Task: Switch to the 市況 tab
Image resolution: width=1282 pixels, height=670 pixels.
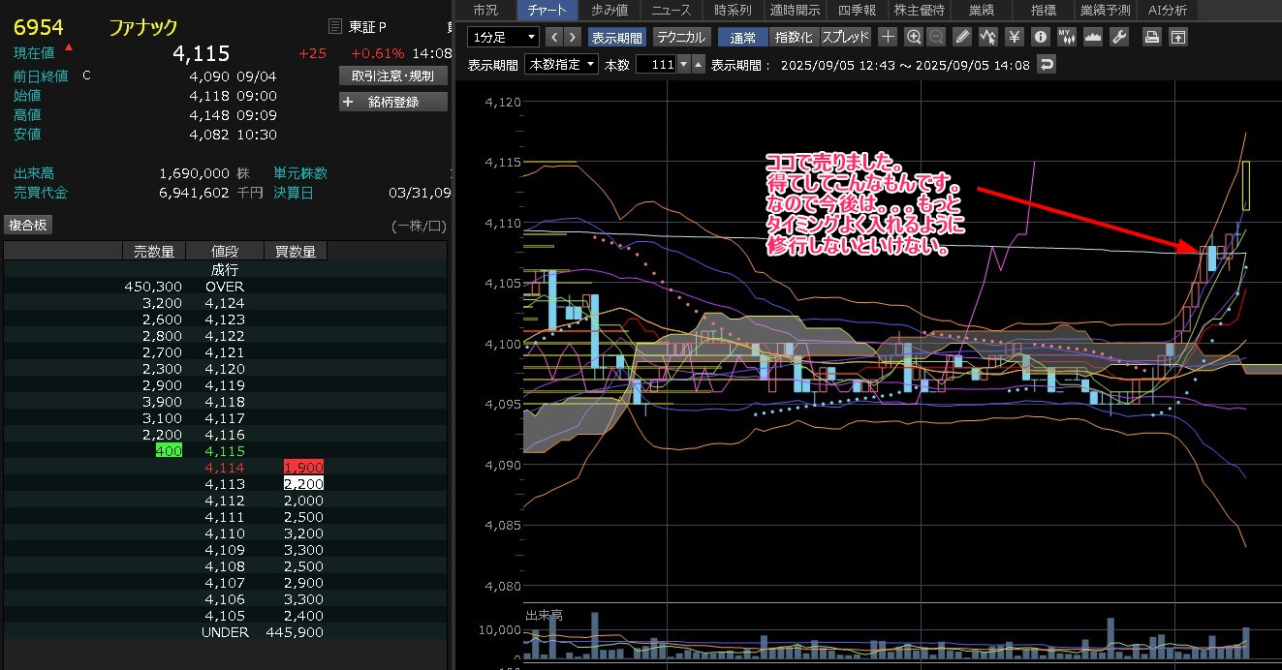Action: click(485, 10)
